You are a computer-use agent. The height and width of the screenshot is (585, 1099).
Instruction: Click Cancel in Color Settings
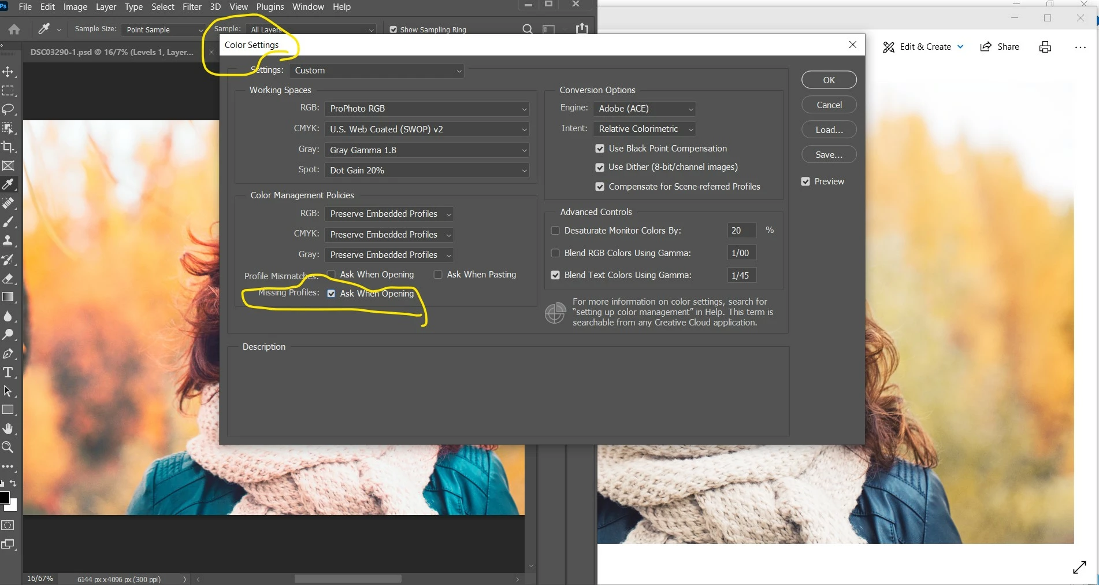tap(829, 105)
